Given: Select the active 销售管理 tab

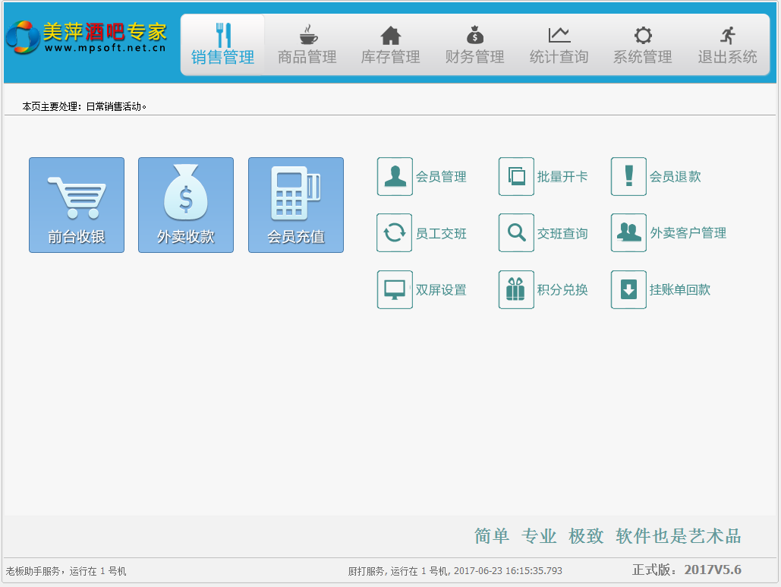Looking at the screenshot, I should [x=223, y=46].
